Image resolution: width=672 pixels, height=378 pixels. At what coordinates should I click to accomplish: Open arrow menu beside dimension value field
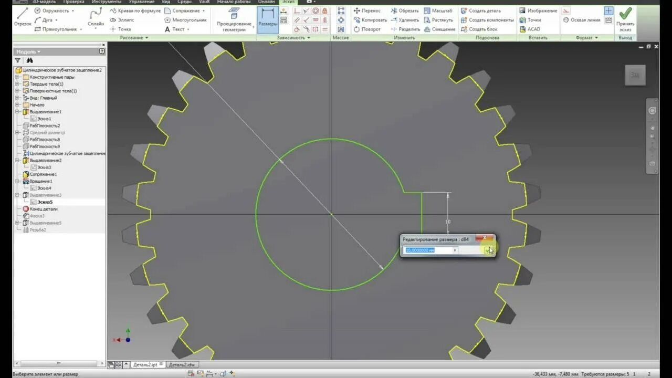pos(455,250)
